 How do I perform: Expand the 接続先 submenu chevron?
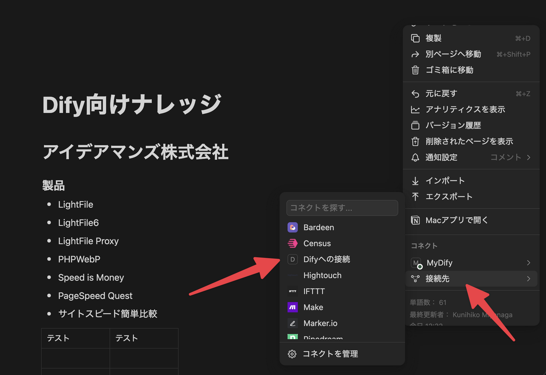529,279
